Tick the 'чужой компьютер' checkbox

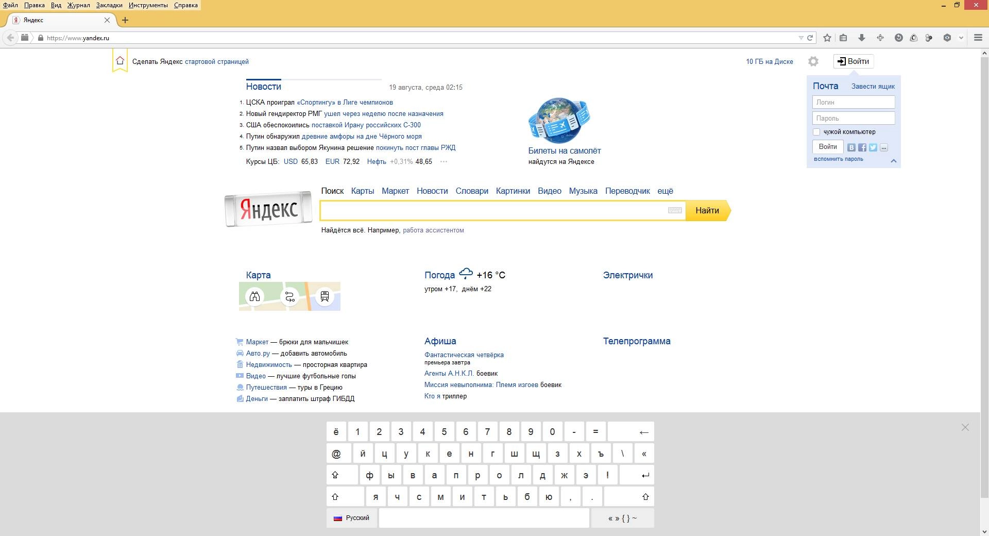tap(816, 132)
